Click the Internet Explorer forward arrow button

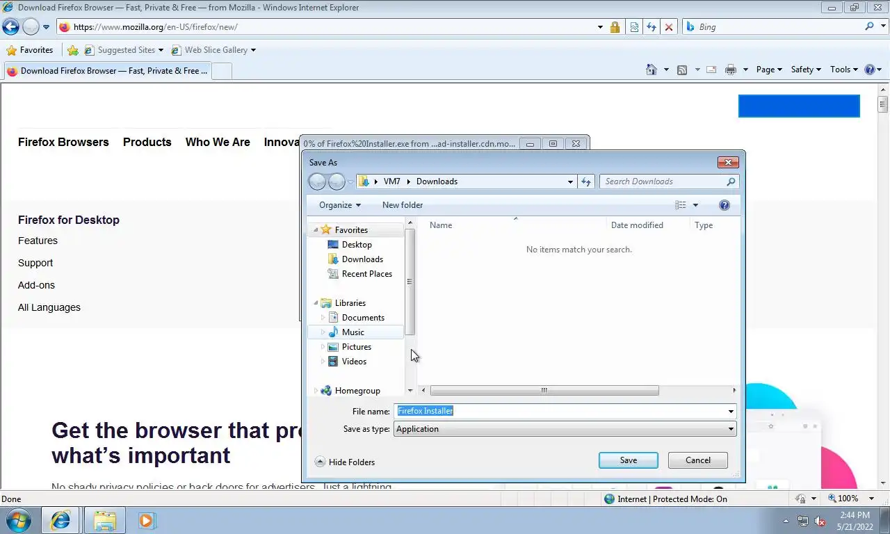[x=30, y=27]
